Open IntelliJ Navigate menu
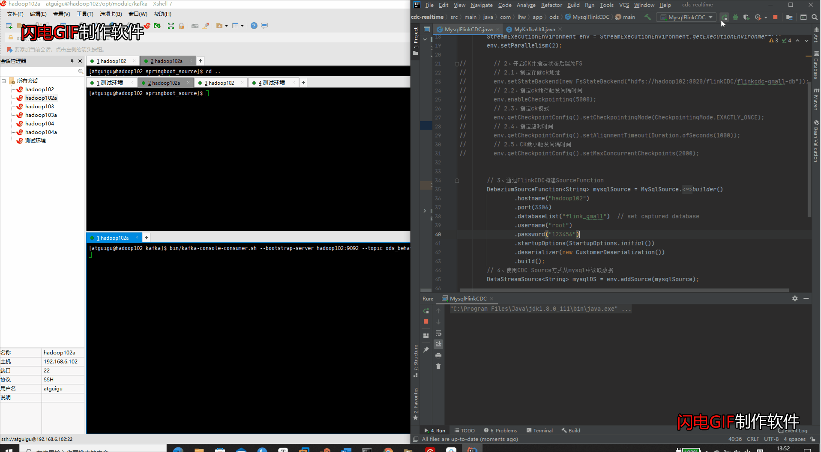This screenshot has height=452, width=821. (x=482, y=5)
